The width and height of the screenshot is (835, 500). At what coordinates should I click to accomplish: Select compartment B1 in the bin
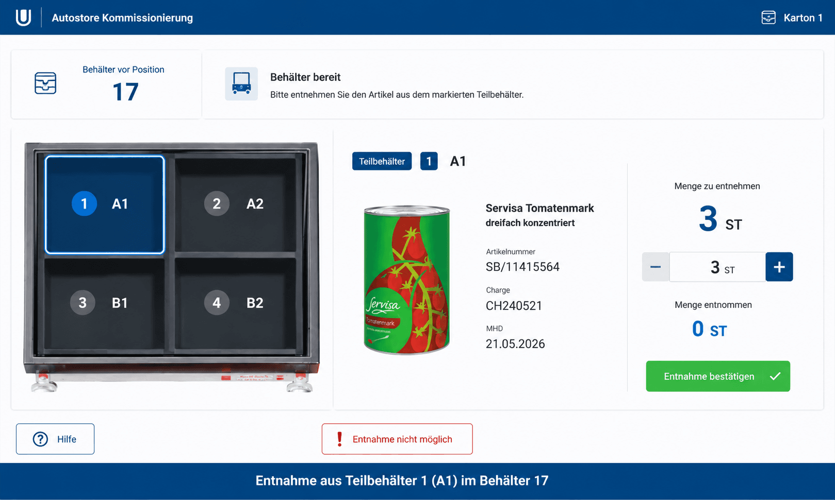click(105, 304)
